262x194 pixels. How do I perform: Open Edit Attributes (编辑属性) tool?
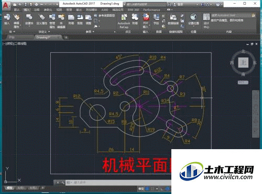click(x=17, y=21)
